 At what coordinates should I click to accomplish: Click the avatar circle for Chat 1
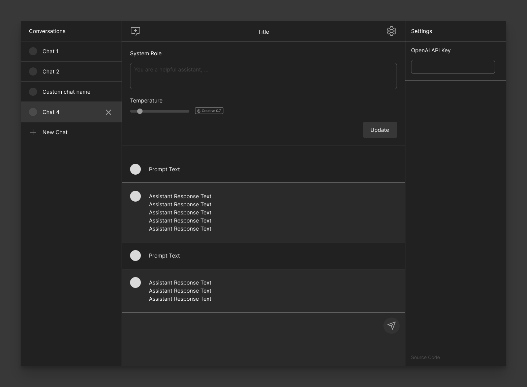pyautogui.click(x=33, y=51)
